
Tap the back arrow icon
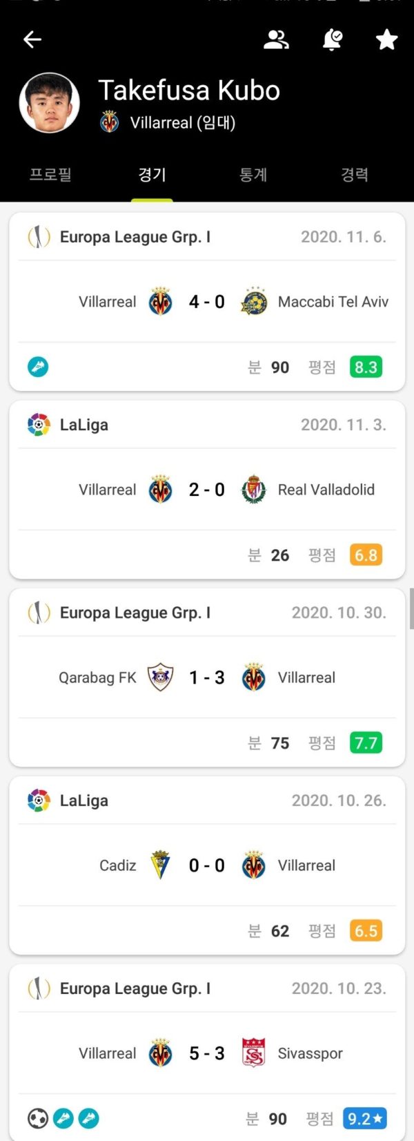[32, 40]
